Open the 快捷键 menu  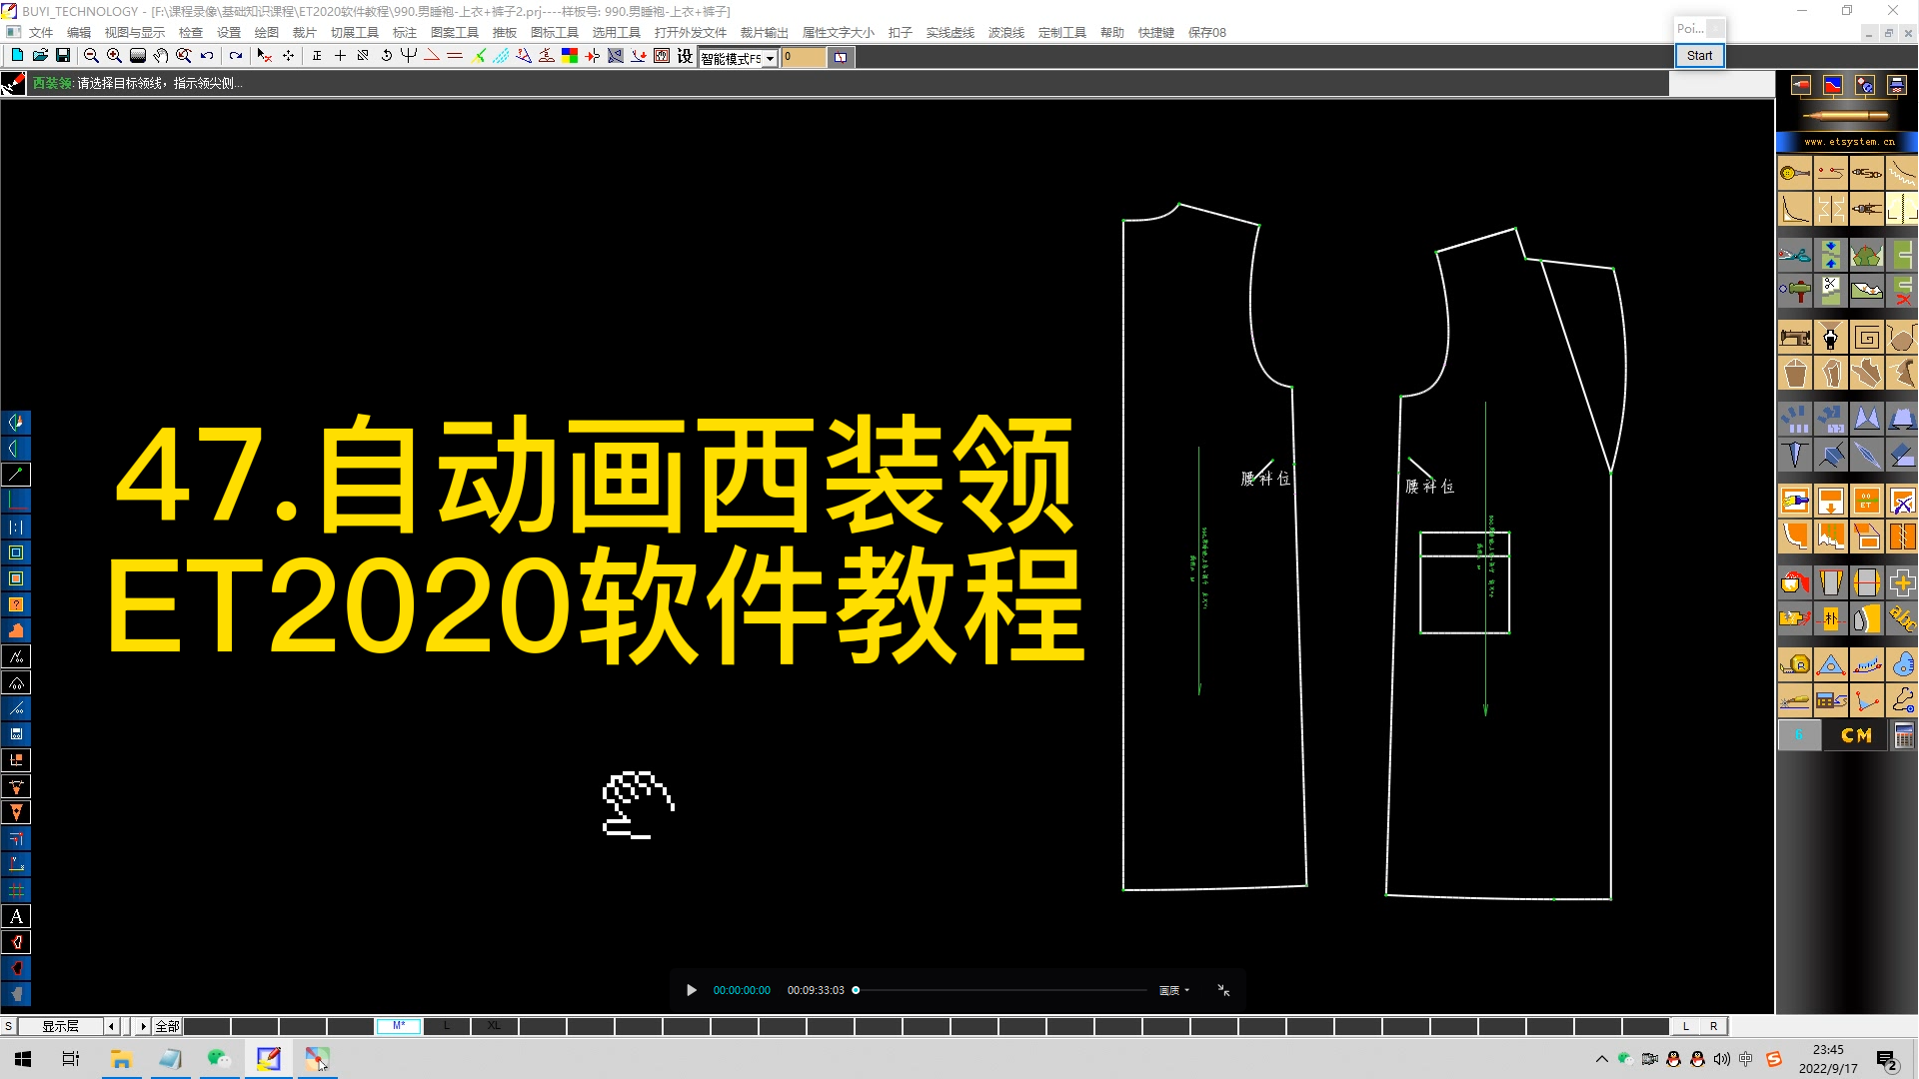(x=1156, y=32)
